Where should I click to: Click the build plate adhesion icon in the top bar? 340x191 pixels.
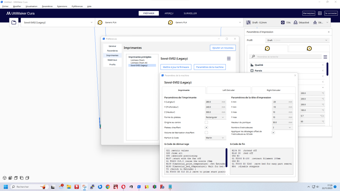tap(315, 22)
